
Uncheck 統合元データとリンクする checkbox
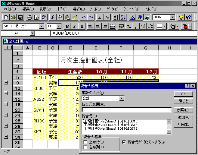(124, 142)
